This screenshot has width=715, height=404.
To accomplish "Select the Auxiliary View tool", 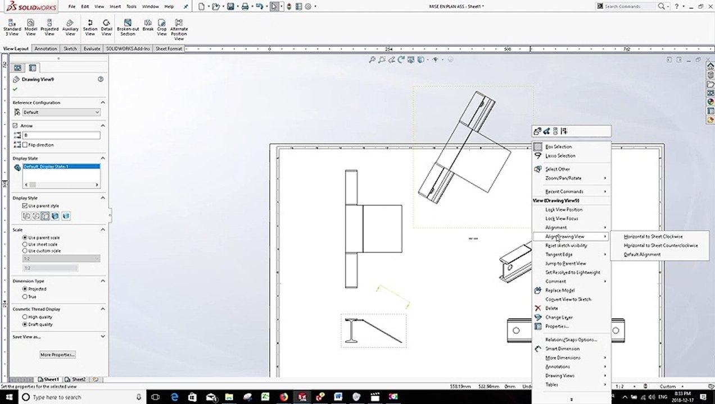I will pos(70,27).
